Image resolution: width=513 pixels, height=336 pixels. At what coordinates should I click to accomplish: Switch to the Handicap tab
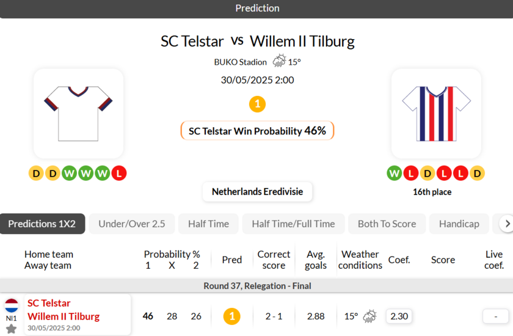click(459, 224)
